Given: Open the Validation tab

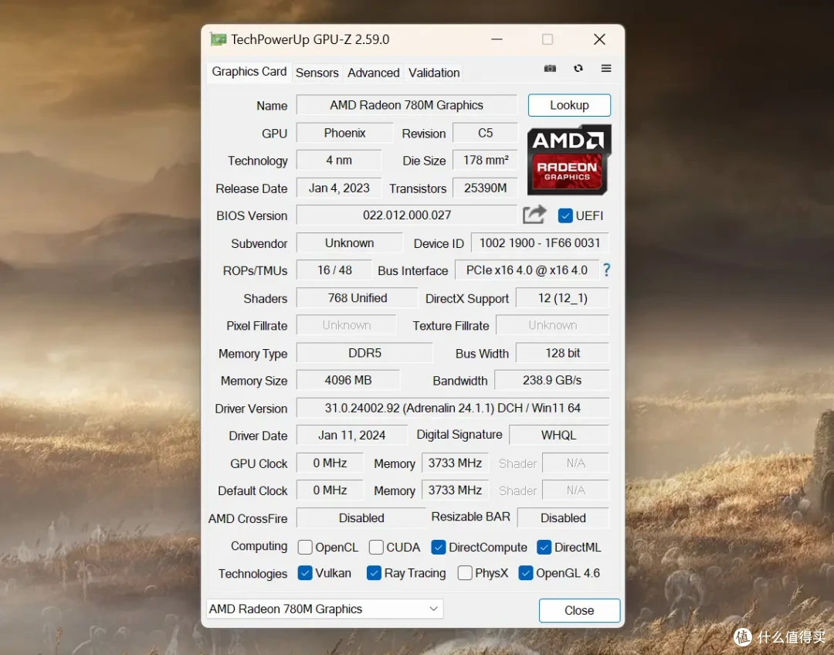Looking at the screenshot, I should [x=434, y=73].
